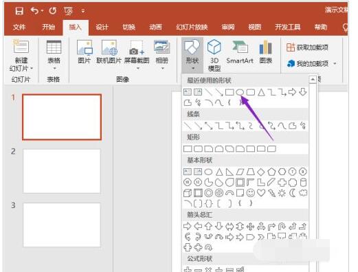358x272 pixels.
Task: Click the 图表 chart button
Action: pos(265,52)
